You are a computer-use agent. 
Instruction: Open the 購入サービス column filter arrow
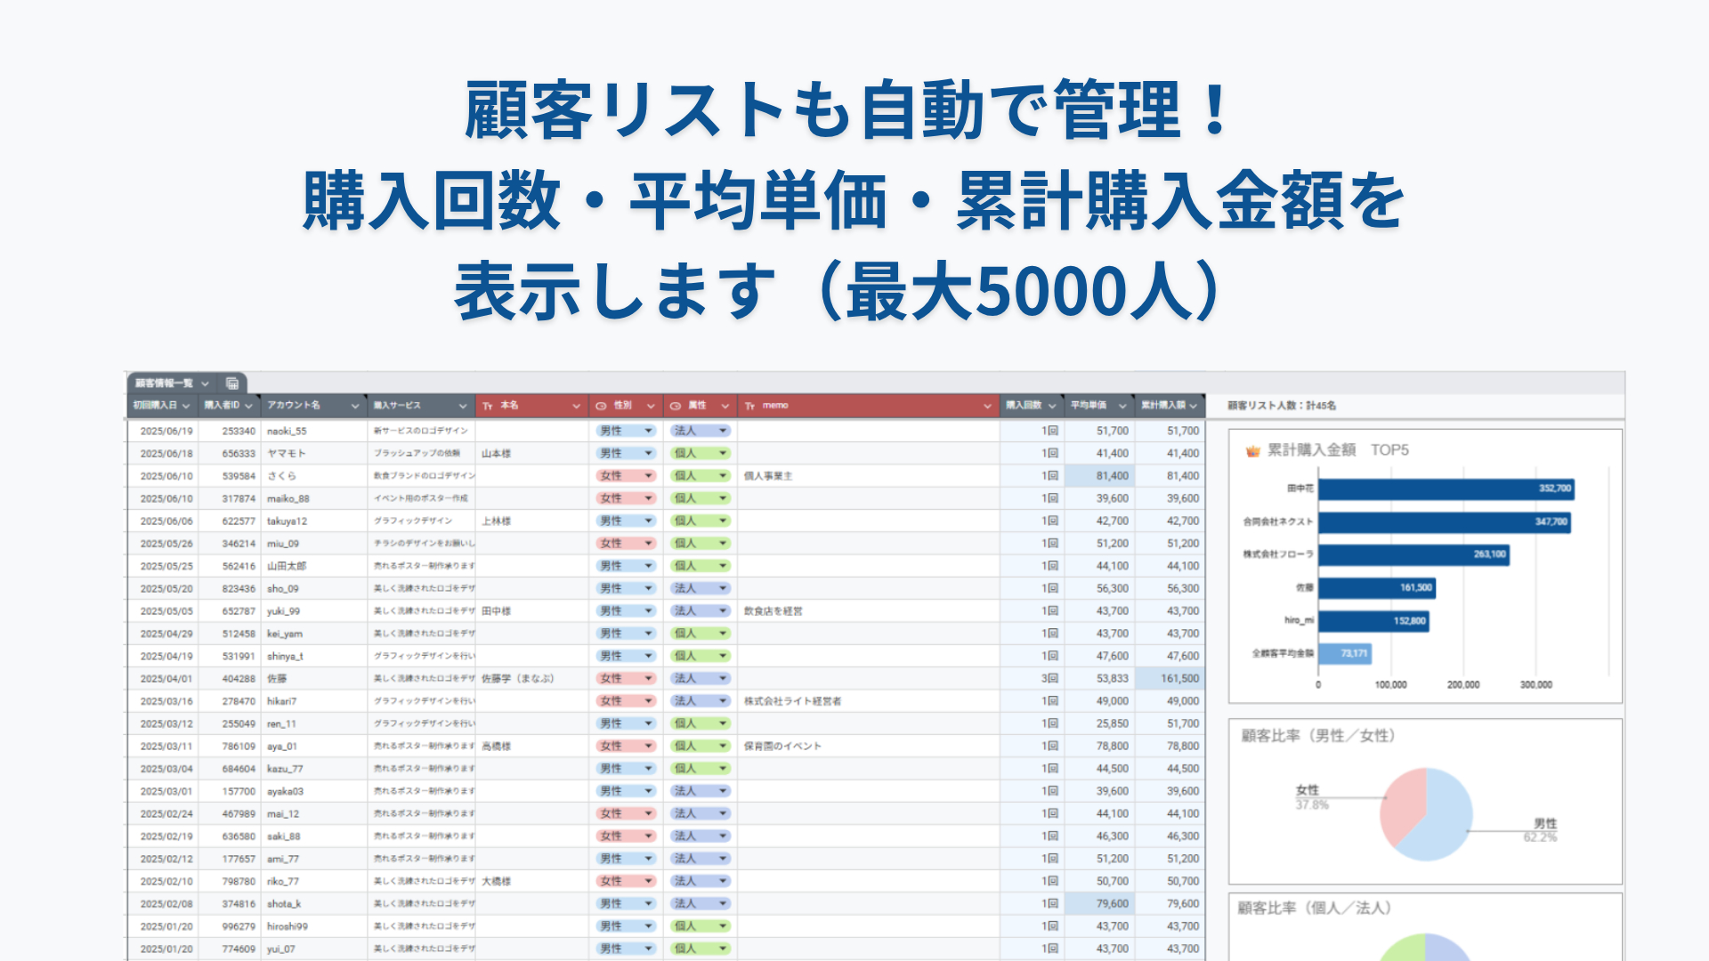(x=463, y=406)
